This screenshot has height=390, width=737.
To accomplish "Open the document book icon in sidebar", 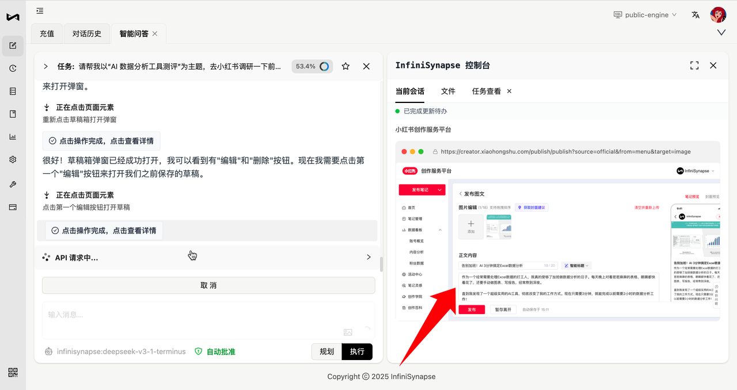I will click(x=13, y=114).
